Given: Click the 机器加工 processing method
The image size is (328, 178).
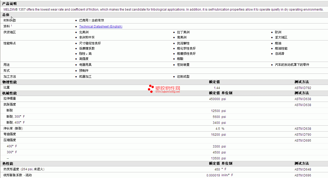Looking at the screenshot, I should tap(85, 77).
